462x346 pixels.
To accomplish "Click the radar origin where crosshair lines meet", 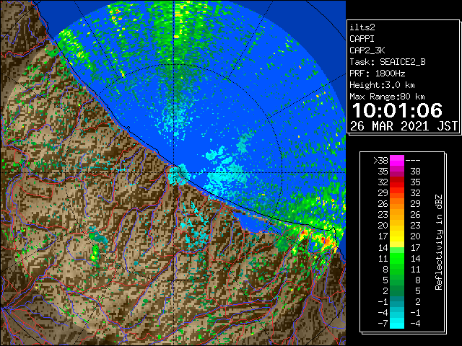I will tap(174, 173).
